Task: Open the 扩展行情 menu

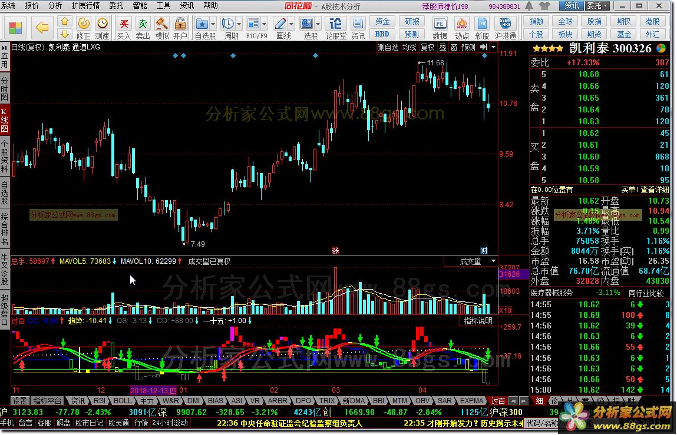Action: pyautogui.click(x=85, y=5)
